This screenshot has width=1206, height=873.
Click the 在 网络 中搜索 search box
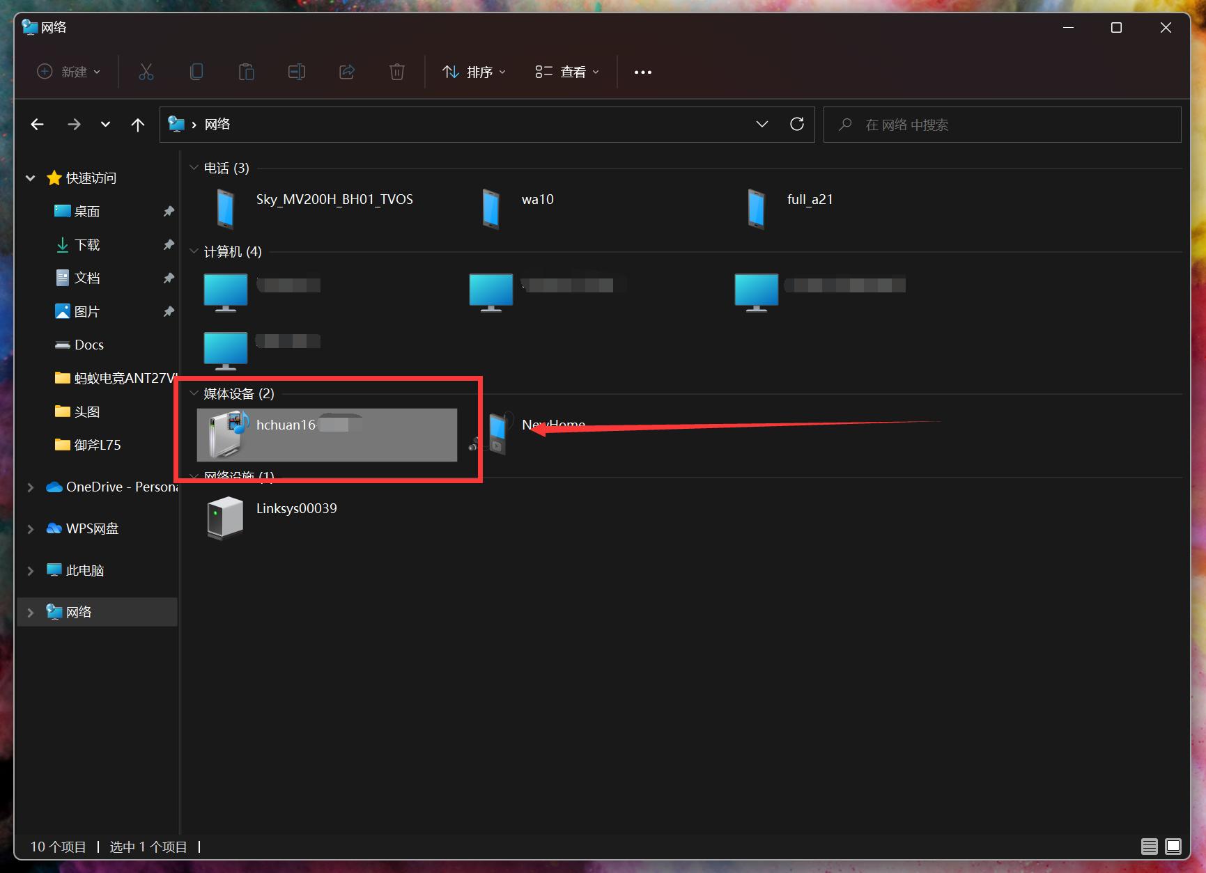point(1002,125)
